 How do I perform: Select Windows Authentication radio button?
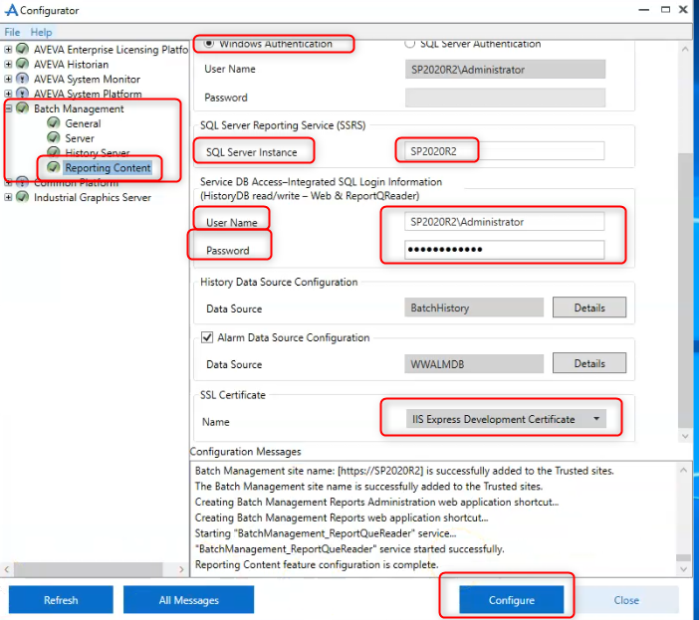click(209, 43)
